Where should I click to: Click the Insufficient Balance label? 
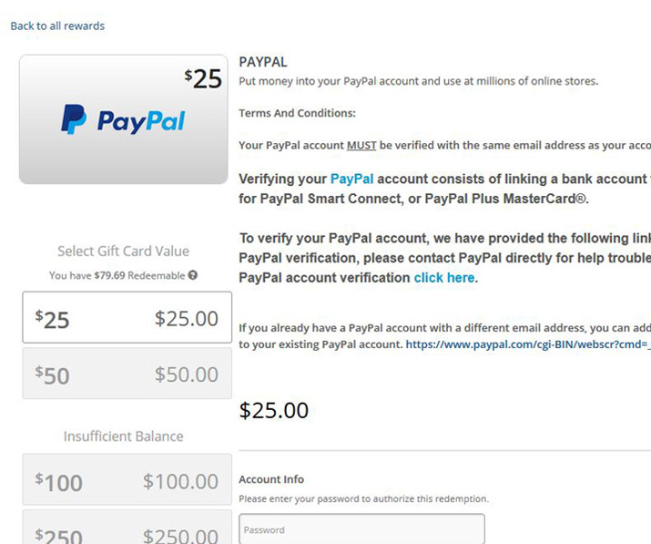[x=124, y=436]
